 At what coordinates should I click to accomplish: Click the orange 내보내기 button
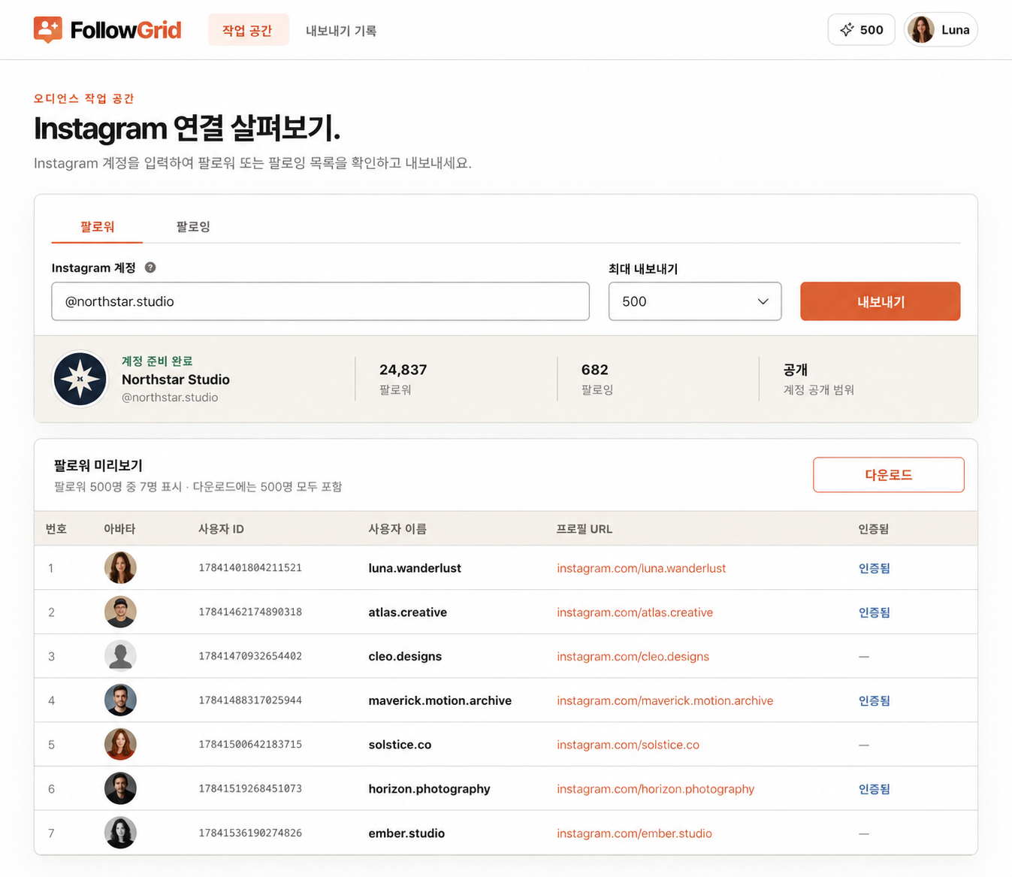point(881,301)
